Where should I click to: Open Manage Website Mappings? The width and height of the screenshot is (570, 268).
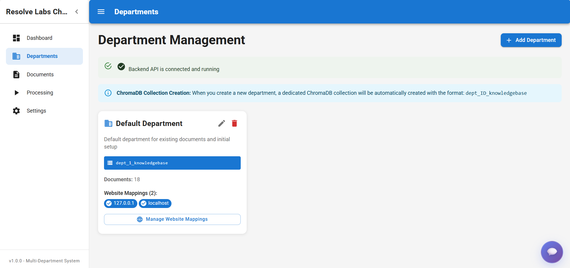click(172, 219)
